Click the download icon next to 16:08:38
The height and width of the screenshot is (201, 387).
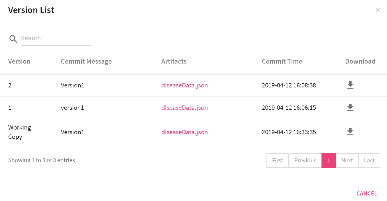(350, 85)
